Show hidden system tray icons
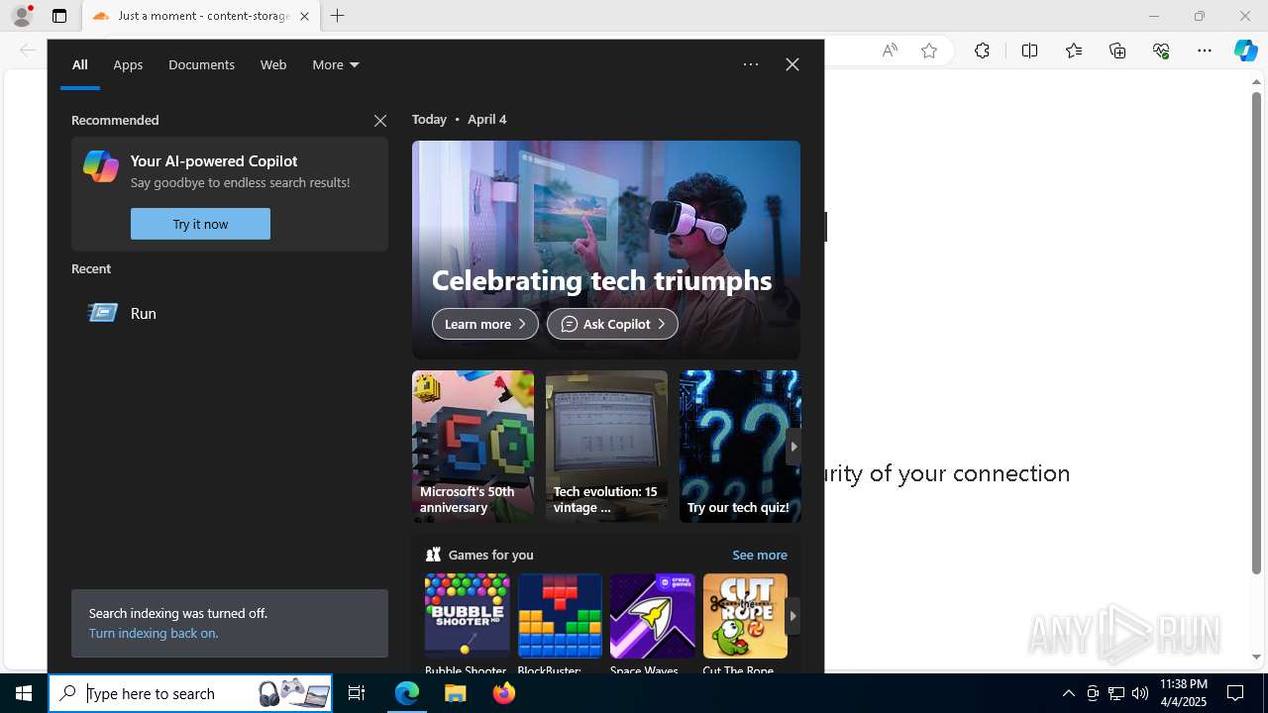Screen dimensions: 1268x713 1068,693
